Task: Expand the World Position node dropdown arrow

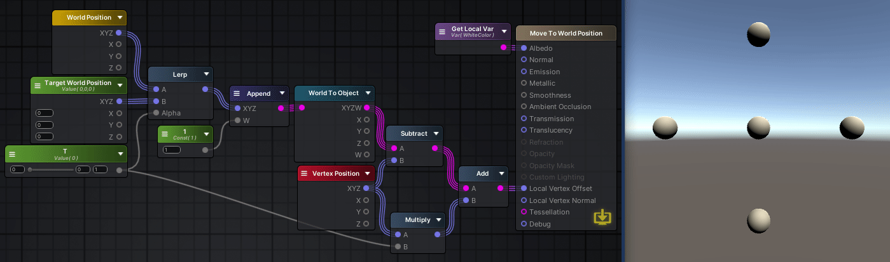Action: click(x=120, y=18)
